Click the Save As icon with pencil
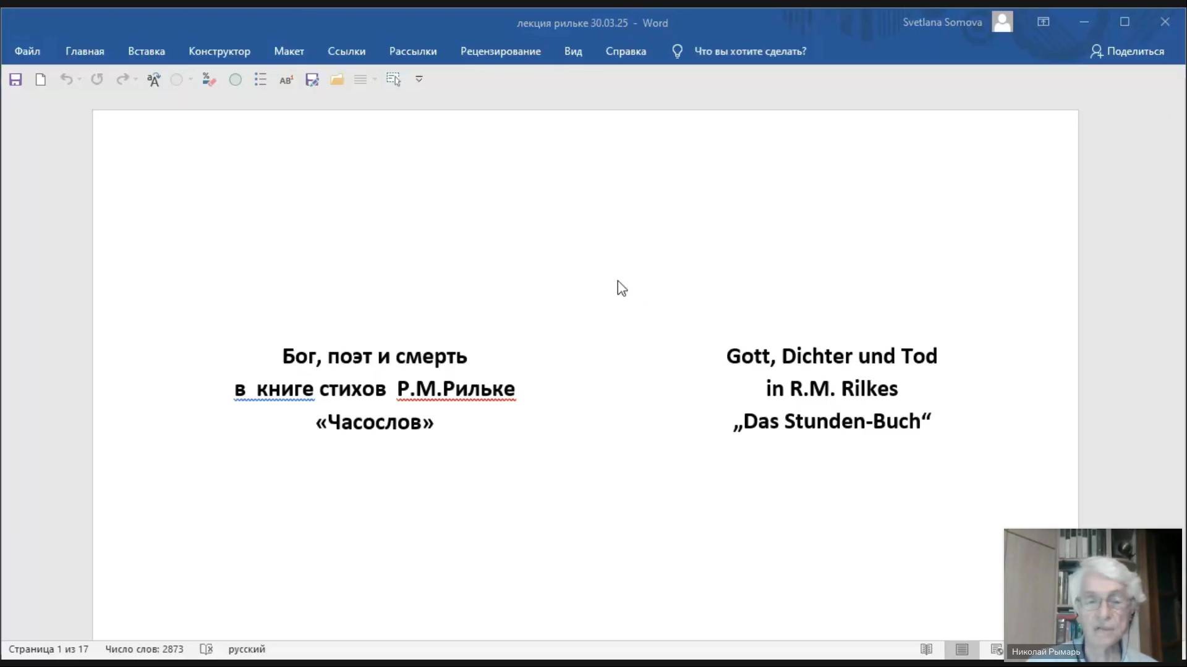Image resolution: width=1187 pixels, height=667 pixels. pyautogui.click(x=312, y=80)
